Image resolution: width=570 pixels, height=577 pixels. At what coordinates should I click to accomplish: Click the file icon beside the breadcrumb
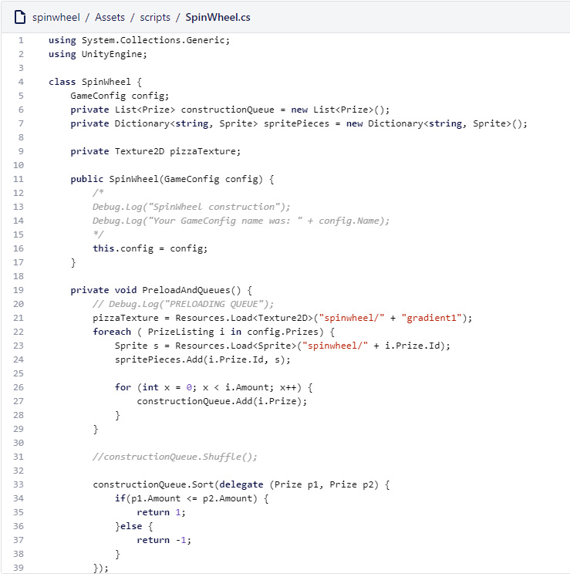pos(20,17)
